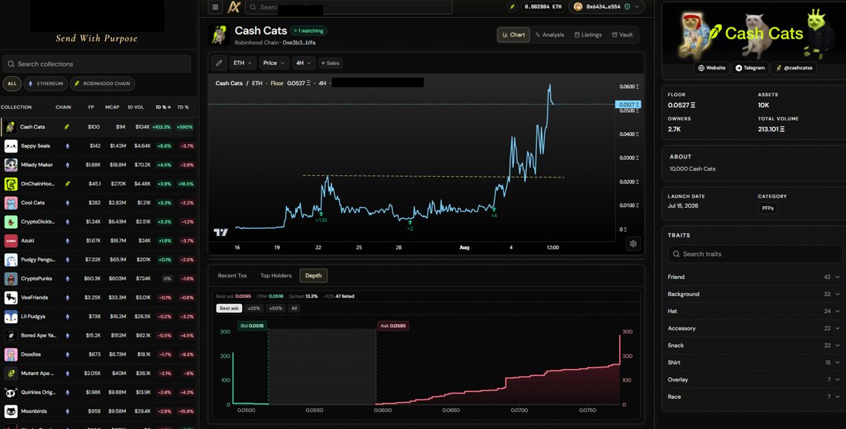Switch to the Chart tab
Image resolution: width=846 pixels, height=429 pixels.
pyautogui.click(x=513, y=35)
